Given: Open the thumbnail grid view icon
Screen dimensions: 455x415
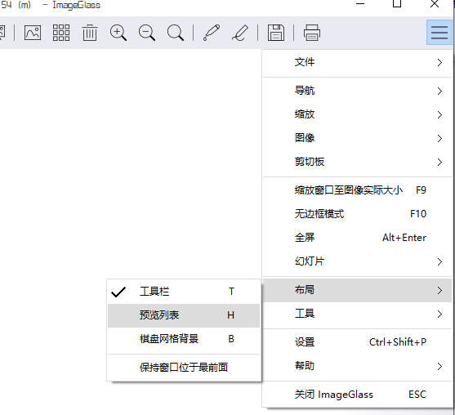Looking at the screenshot, I should [x=61, y=33].
